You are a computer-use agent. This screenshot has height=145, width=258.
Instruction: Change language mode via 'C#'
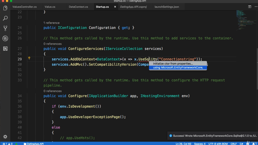click(x=241, y=144)
